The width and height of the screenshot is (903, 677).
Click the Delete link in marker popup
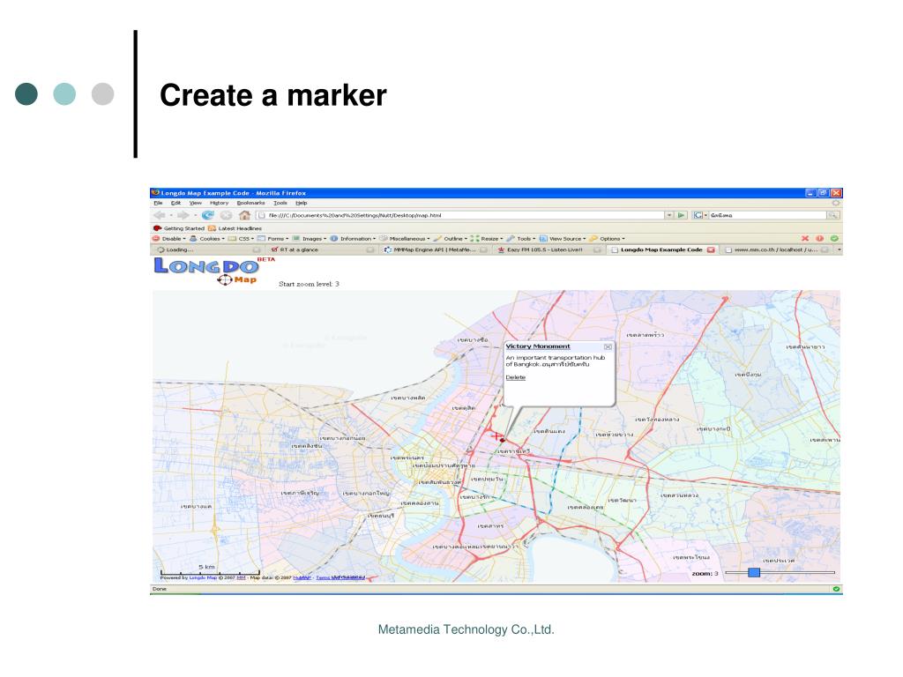515,377
